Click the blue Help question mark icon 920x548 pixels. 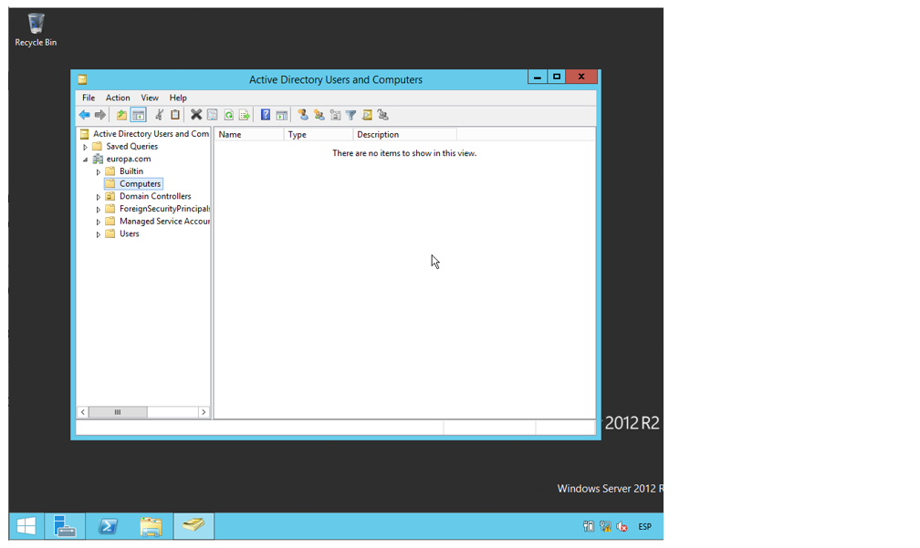[266, 115]
